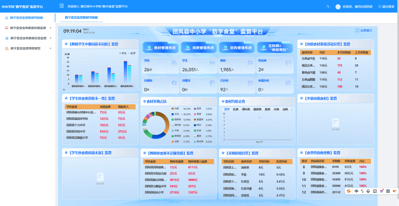Viewport: 399px width, 206px height.
Task: Open the 消费管理系统 tile
Action: 199,48
